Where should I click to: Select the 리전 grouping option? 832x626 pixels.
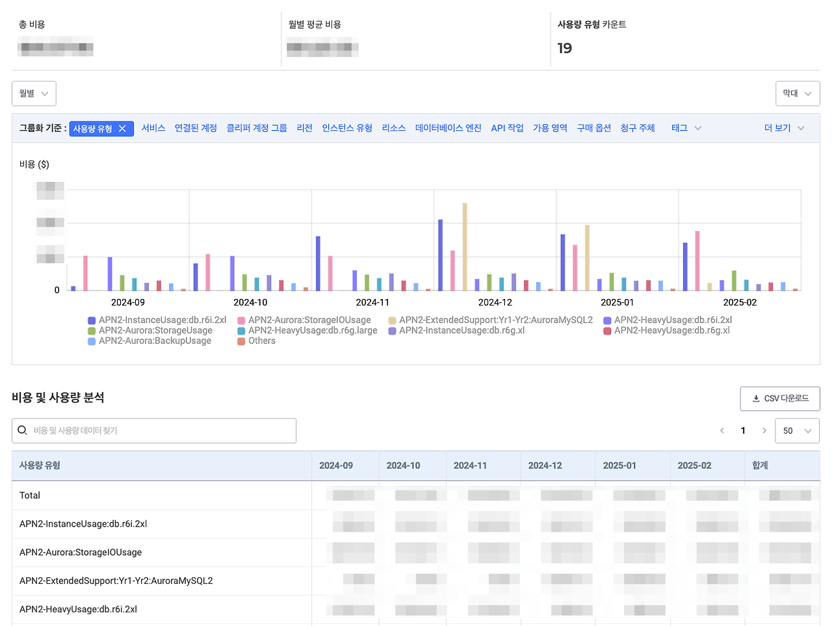(304, 128)
